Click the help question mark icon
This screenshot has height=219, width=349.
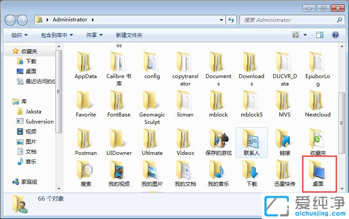point(335,35)
